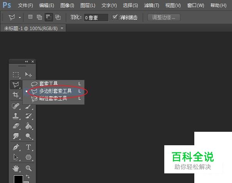The height and width of the screenshot is (183, 232).
Task: Toggle the 消除锯齿 checkbox
Action: (x=115, y=17)
